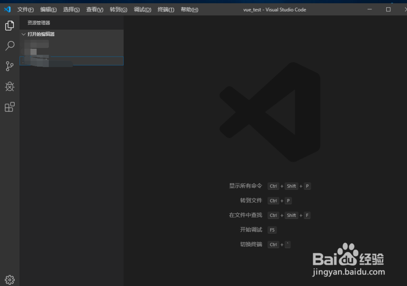Open the 选择(S) menu
Viewport: 407px width, 286px height.
[x=71, y=10]
